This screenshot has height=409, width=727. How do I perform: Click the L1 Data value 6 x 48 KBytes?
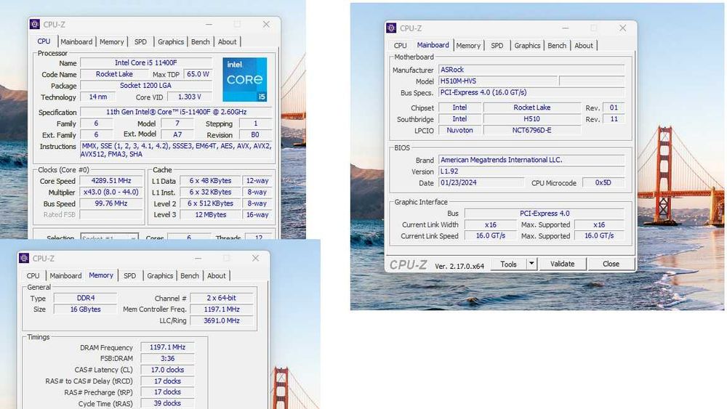(x=211, y=181)
